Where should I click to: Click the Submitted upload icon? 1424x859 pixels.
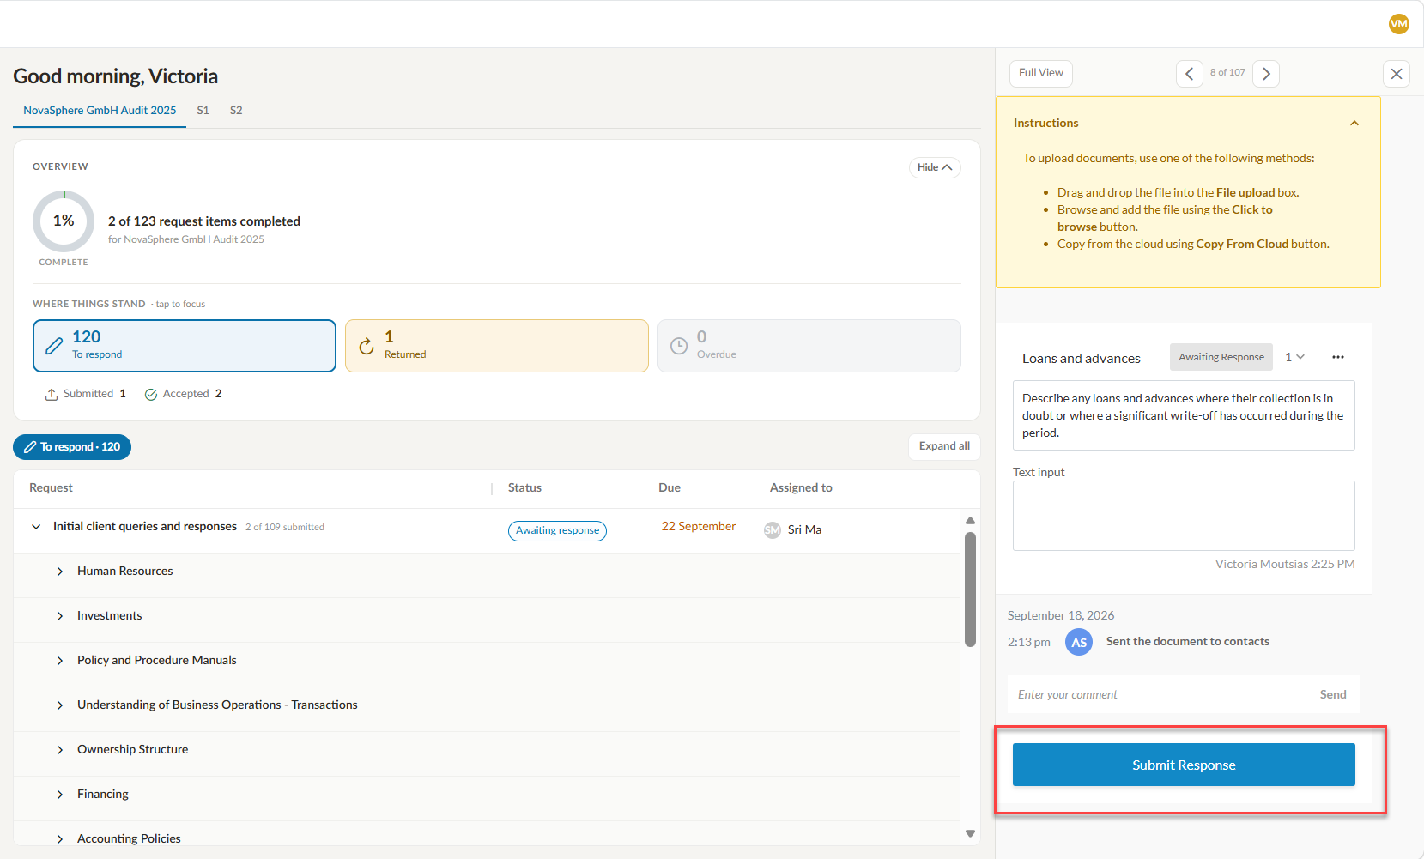52,395
